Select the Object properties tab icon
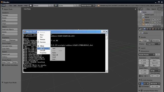Screen dimensions: 164x92 click(153, 29)
